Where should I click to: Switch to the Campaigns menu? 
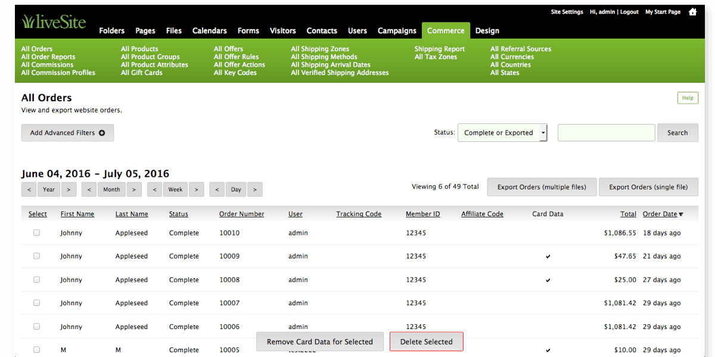397,30
